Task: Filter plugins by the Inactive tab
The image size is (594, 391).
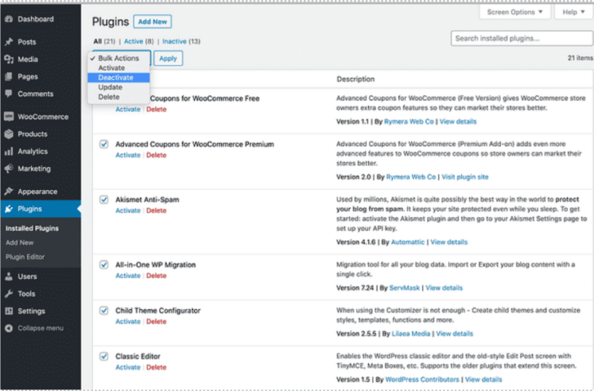Action: click(174, 41)
